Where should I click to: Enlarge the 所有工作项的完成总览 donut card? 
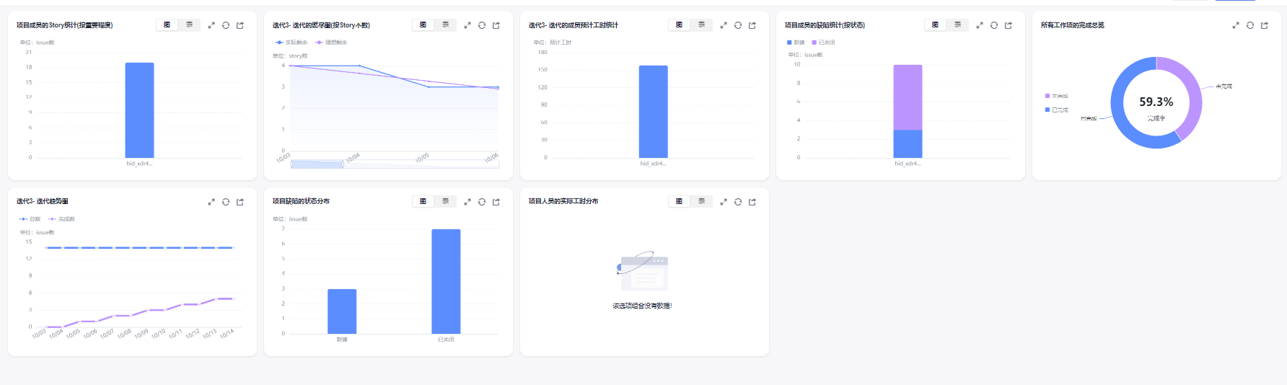click(x=1236, y=25)
